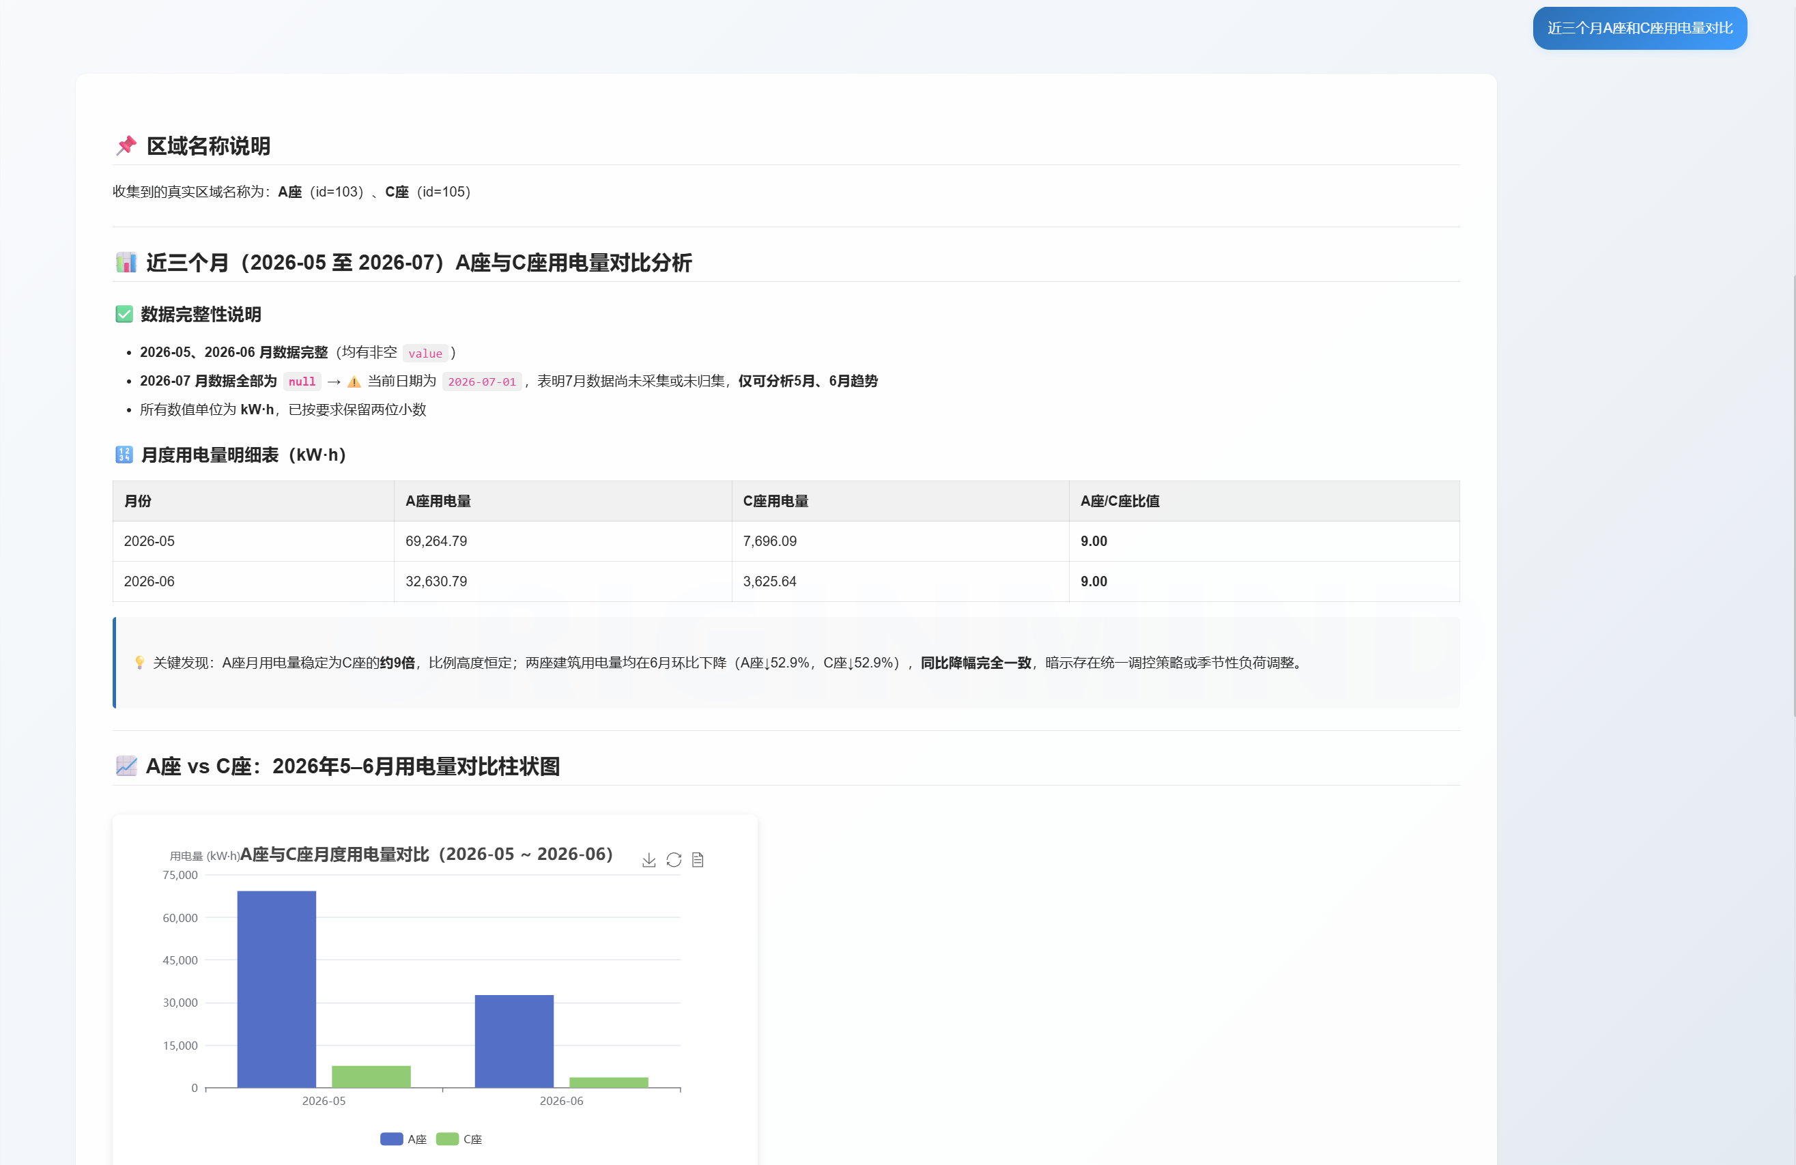
Task: Click the 3,625.64 table cell
Action: (x=900, y=581)
